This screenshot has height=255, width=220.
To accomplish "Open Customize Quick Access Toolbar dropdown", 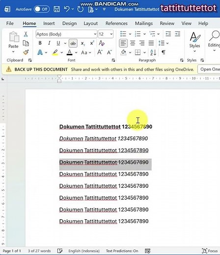I will [104, 9].
